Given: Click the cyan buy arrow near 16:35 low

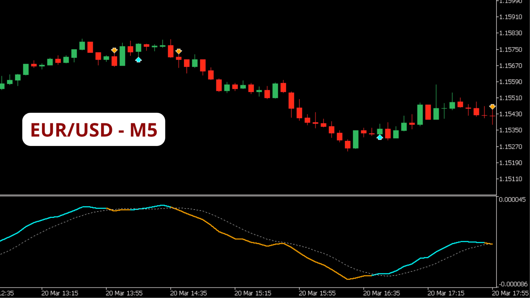Looking at the screenshot, I should point(380,137).
